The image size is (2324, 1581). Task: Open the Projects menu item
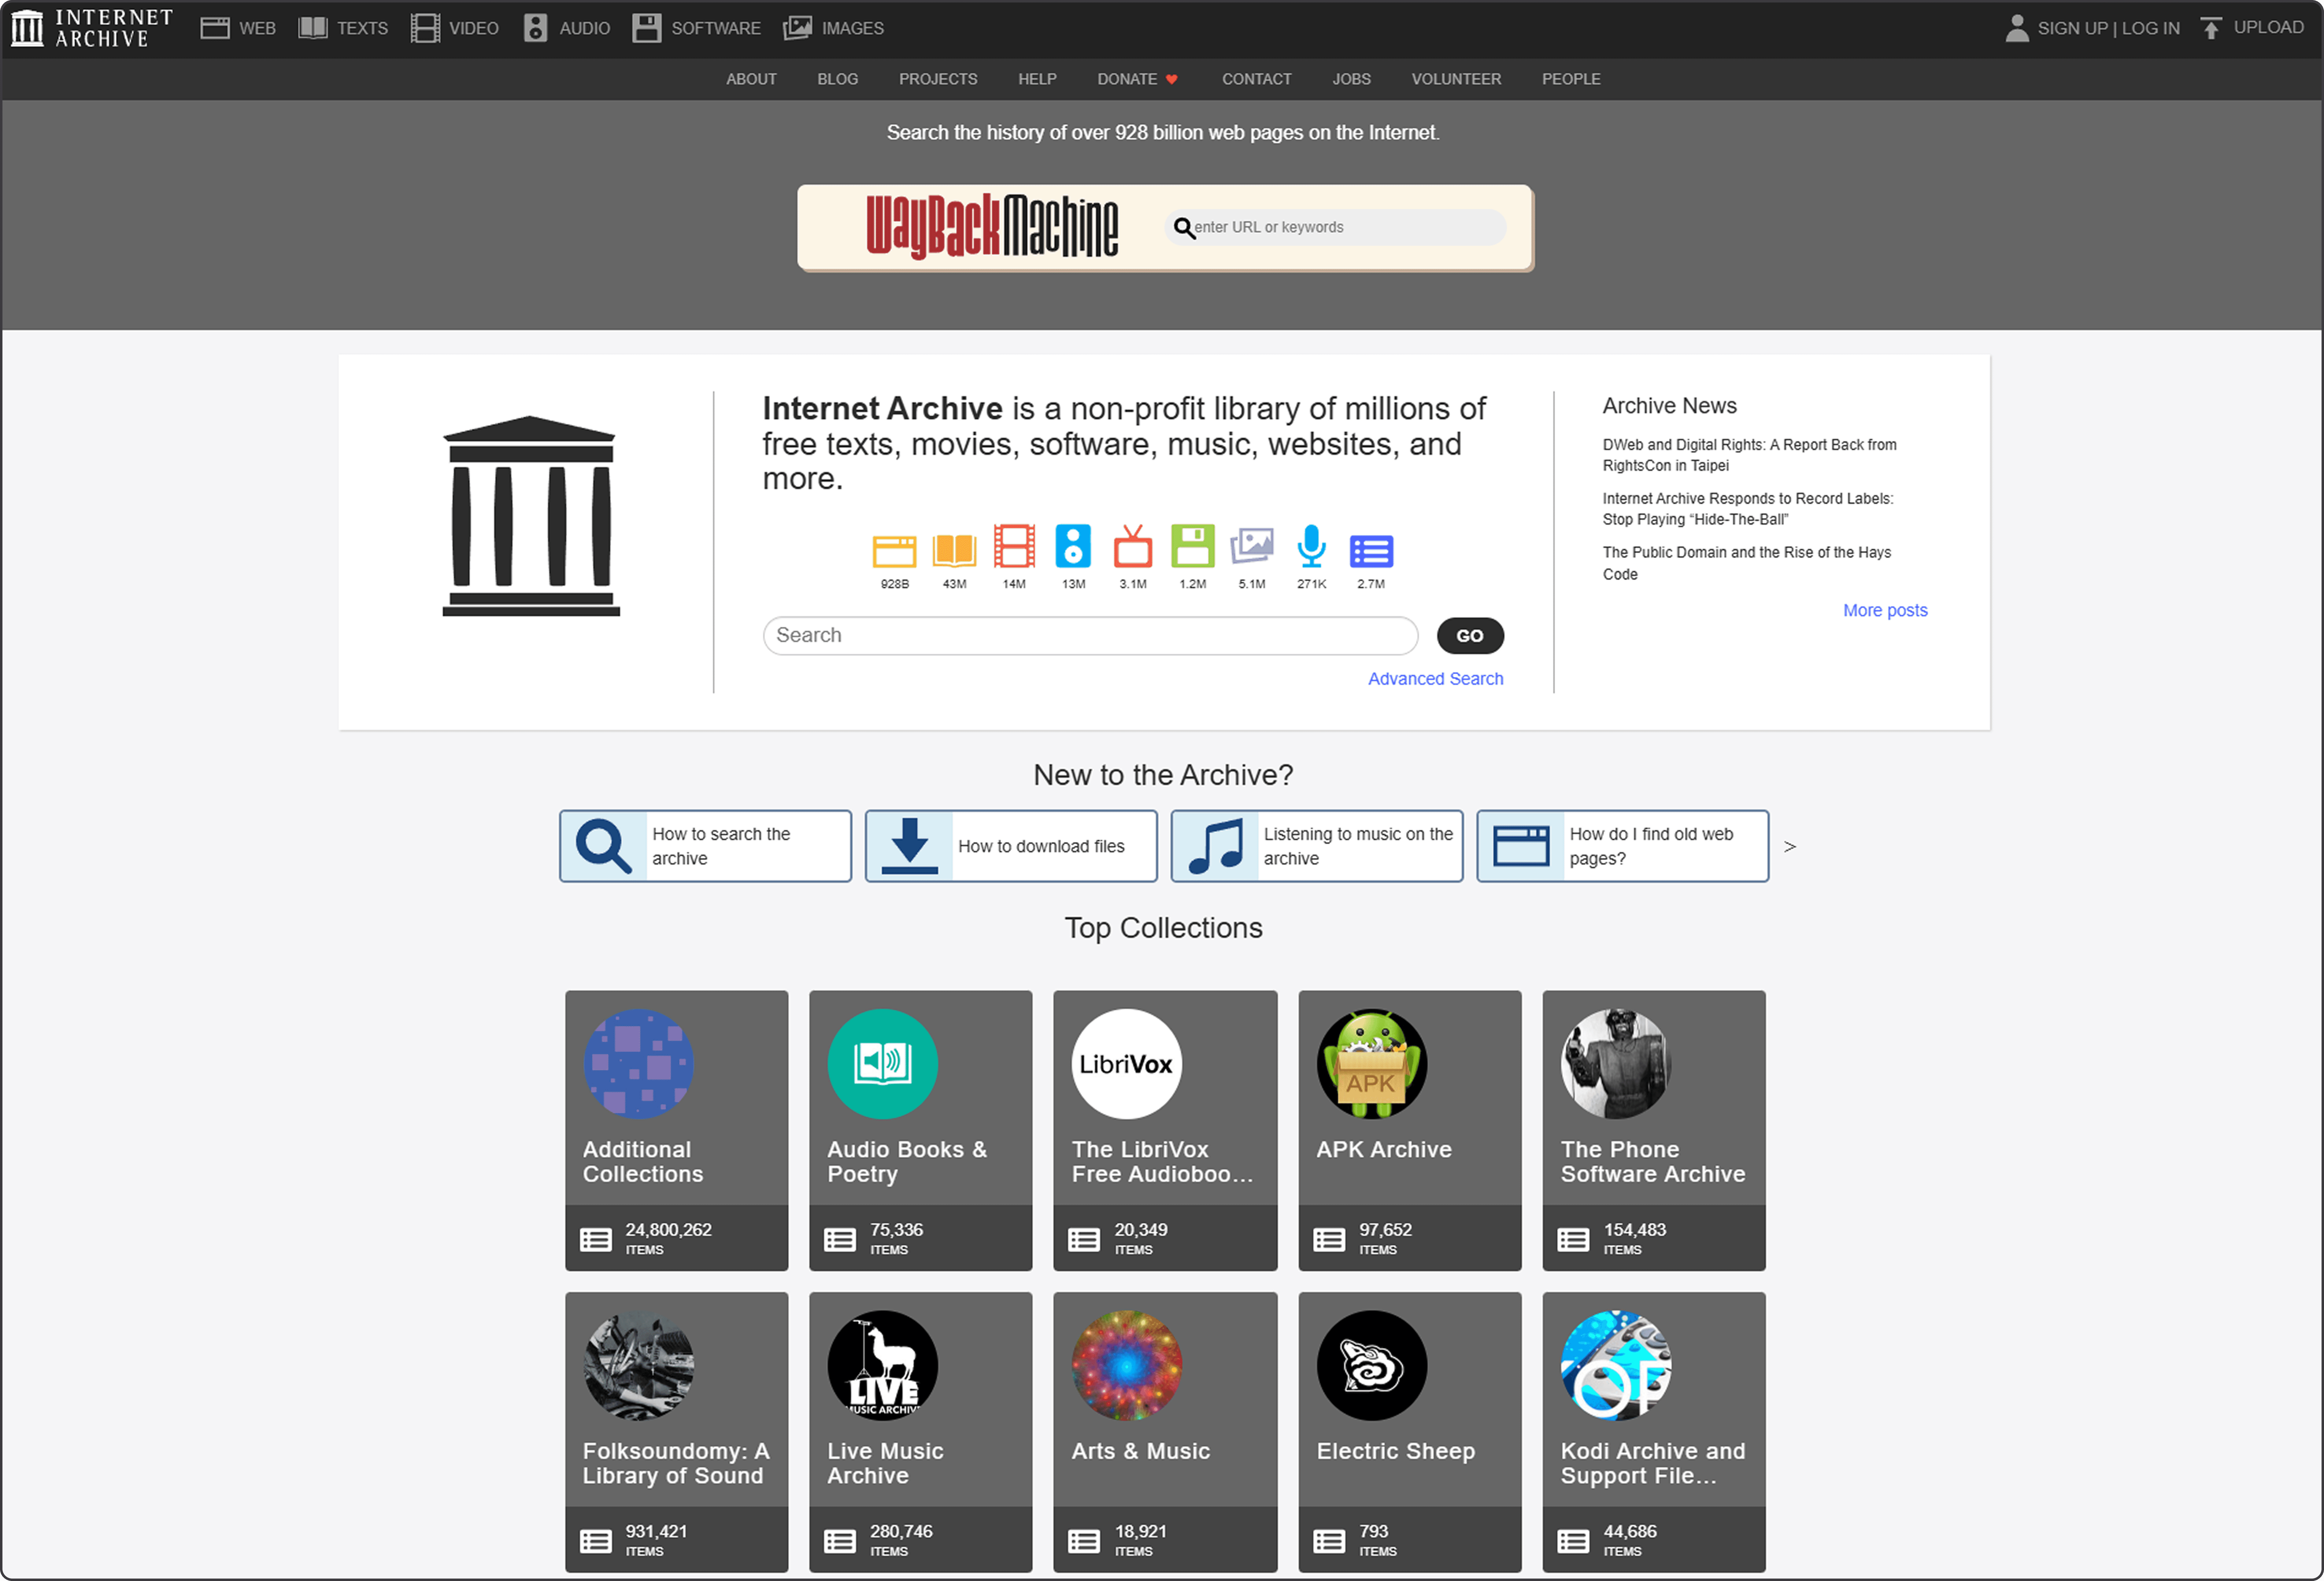(x=938, y=79)
